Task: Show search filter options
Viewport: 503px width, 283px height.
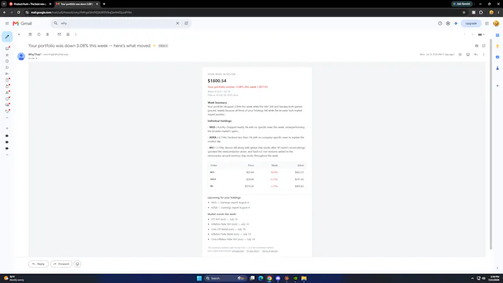Action: click(186, 23)
